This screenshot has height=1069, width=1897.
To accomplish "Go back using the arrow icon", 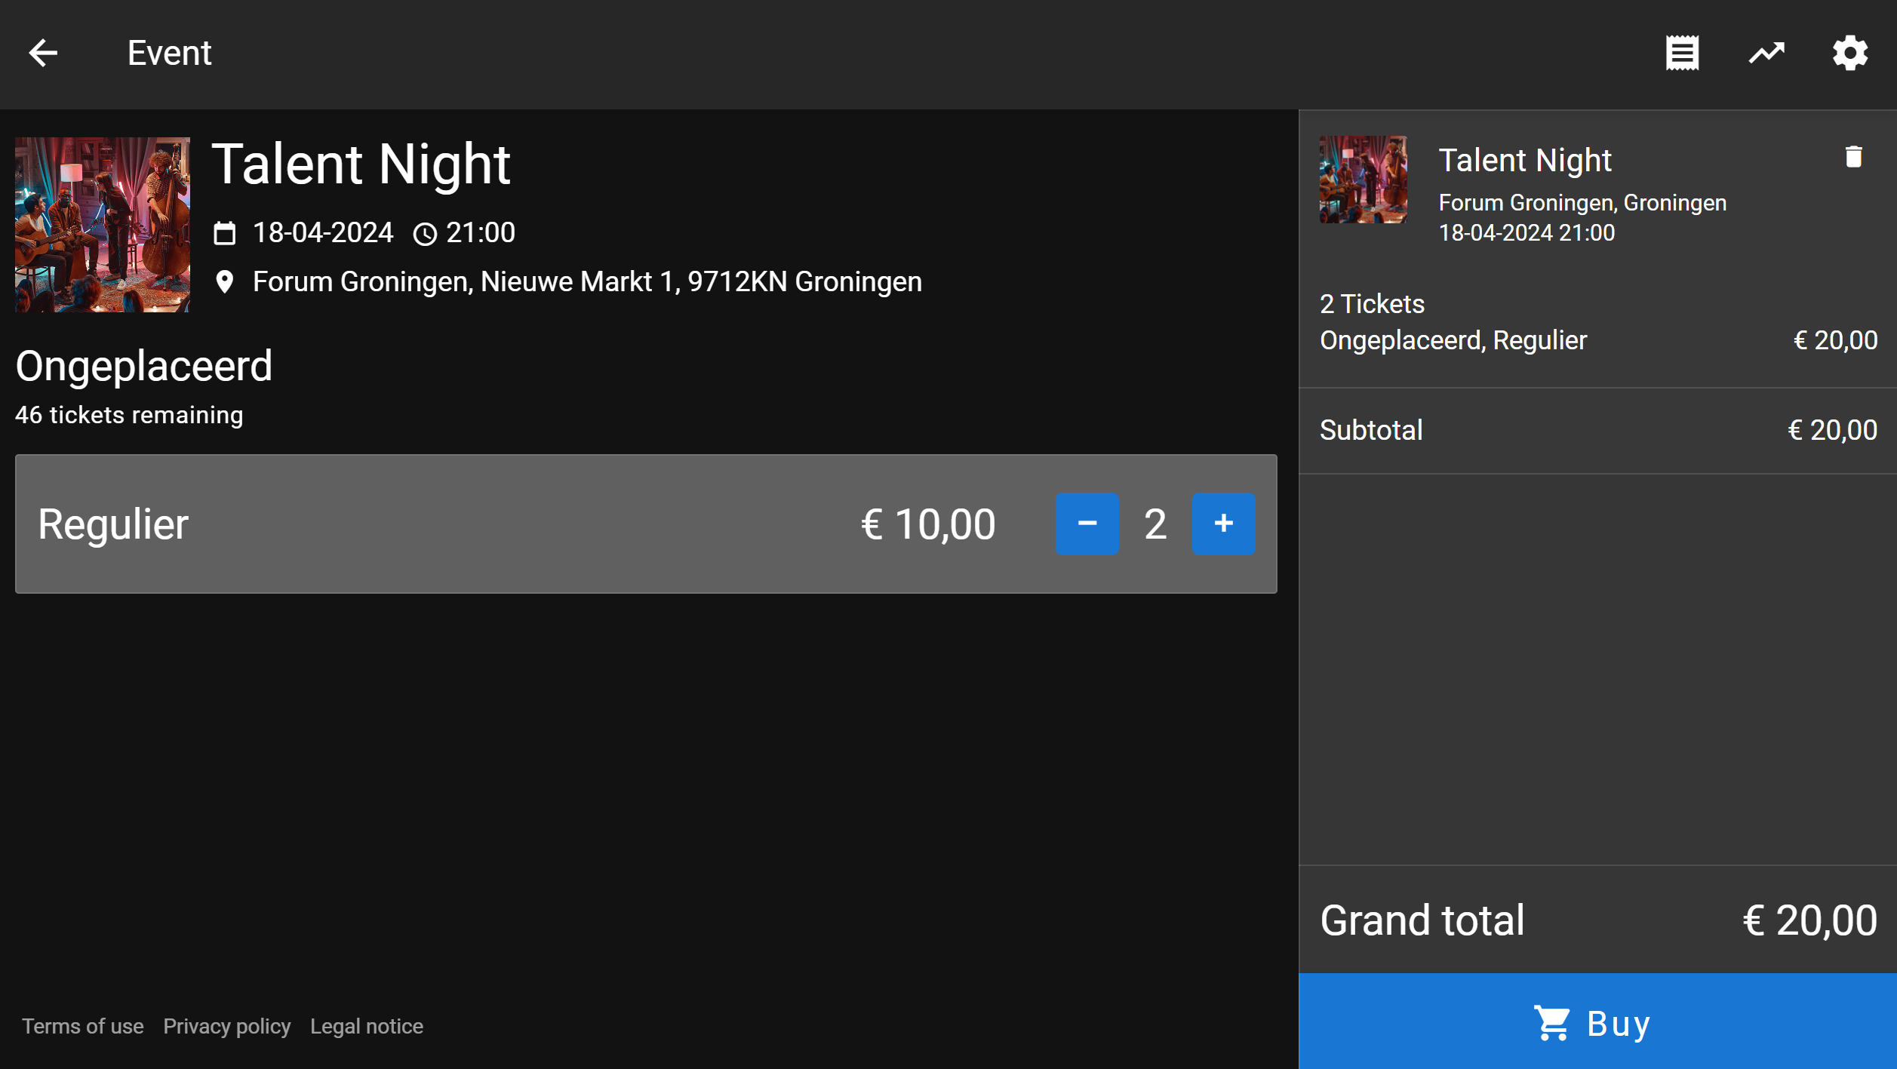I will 43,53.
